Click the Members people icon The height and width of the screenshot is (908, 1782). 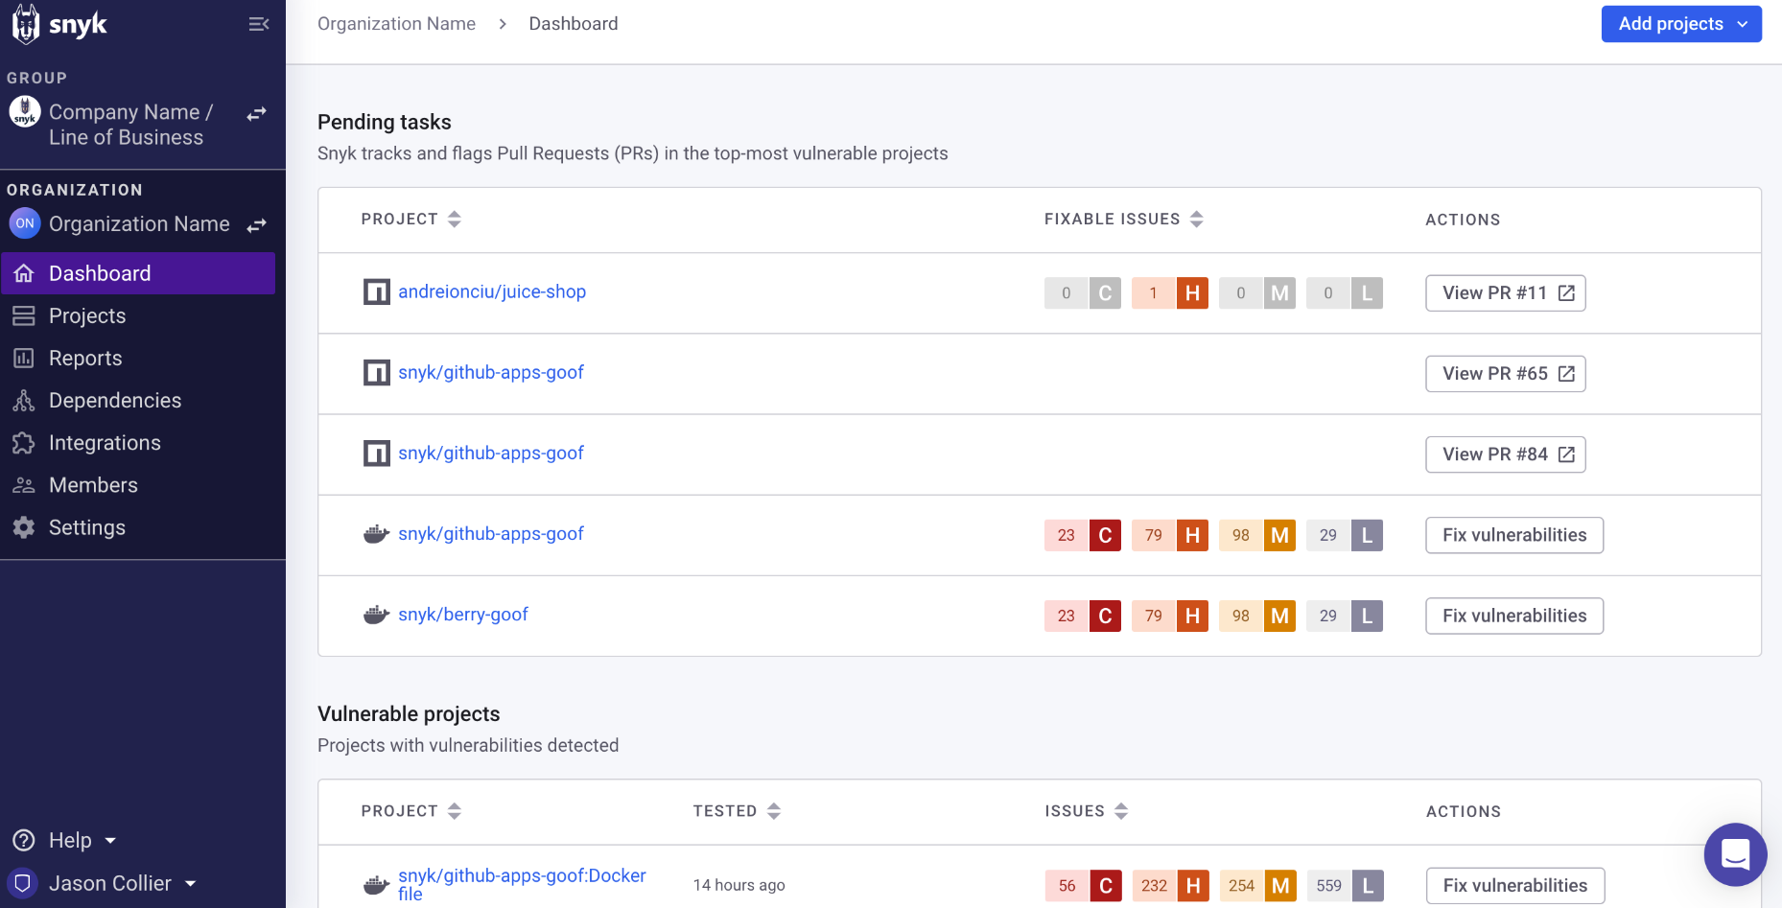24,485
